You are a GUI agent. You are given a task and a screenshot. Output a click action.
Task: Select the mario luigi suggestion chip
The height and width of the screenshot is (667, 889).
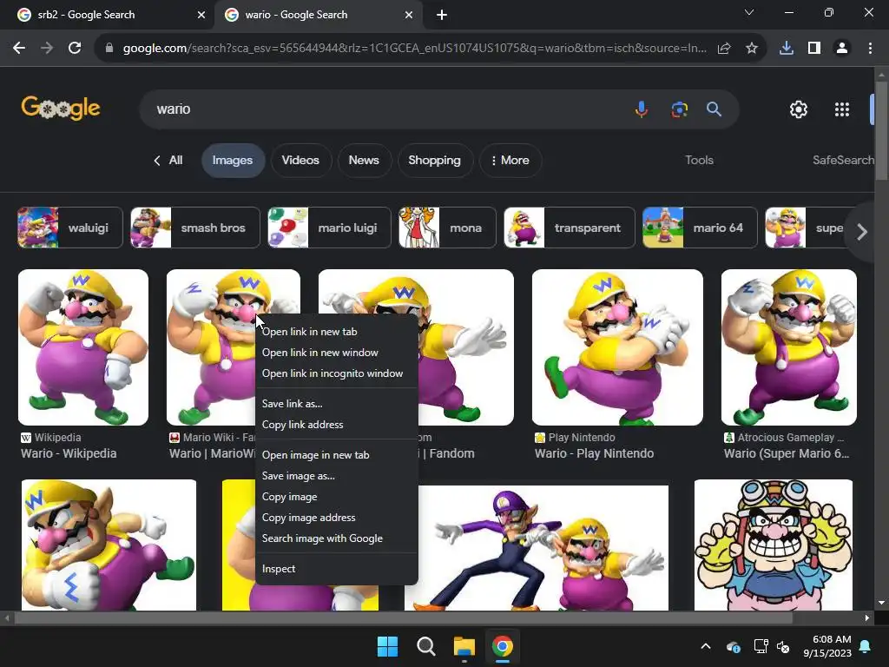point(329,228)
